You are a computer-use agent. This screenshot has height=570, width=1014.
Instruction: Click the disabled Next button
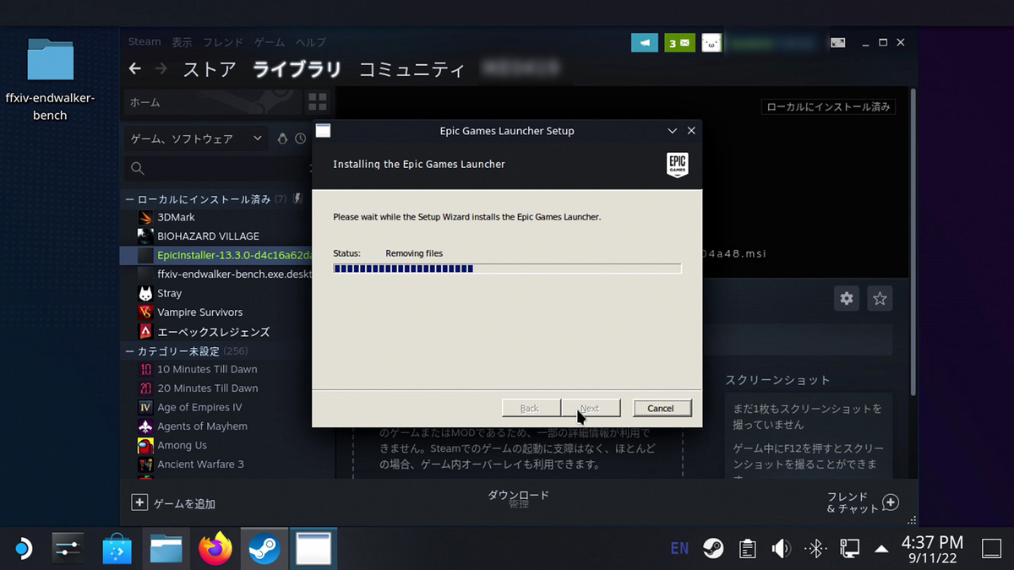click(x=591, y=408)
